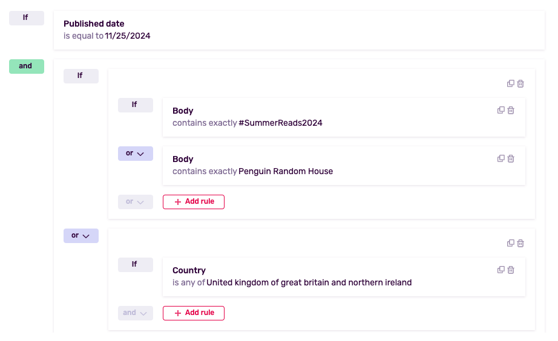Expand the disabled 'or' dropdown beside Add rule
558x341 pixels.
pos(135,202)
